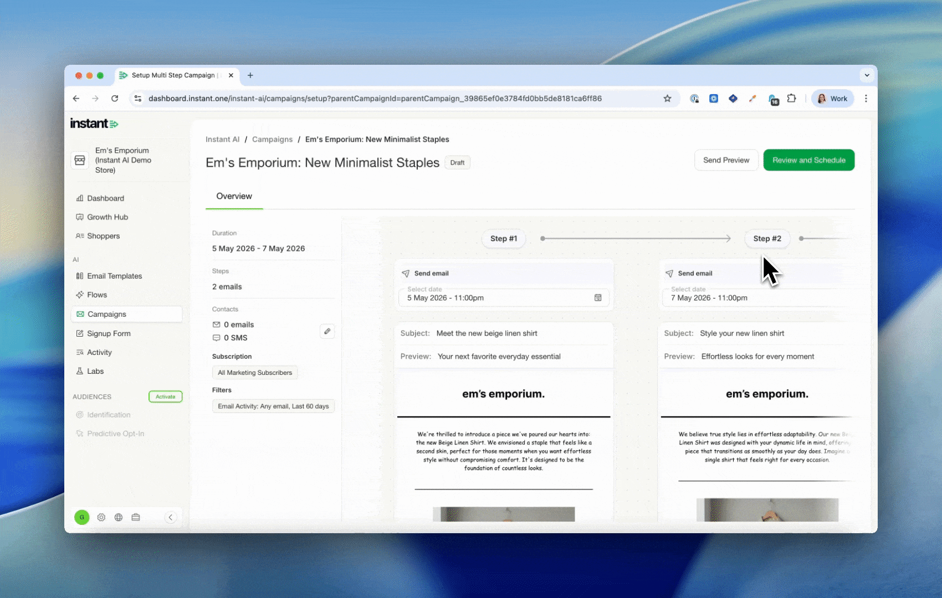
Task: Select the Step #2 pill
Action: 767,239
